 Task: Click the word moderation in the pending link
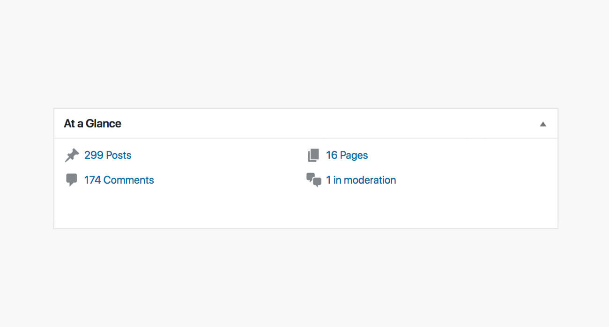click(x=370, y=180)
